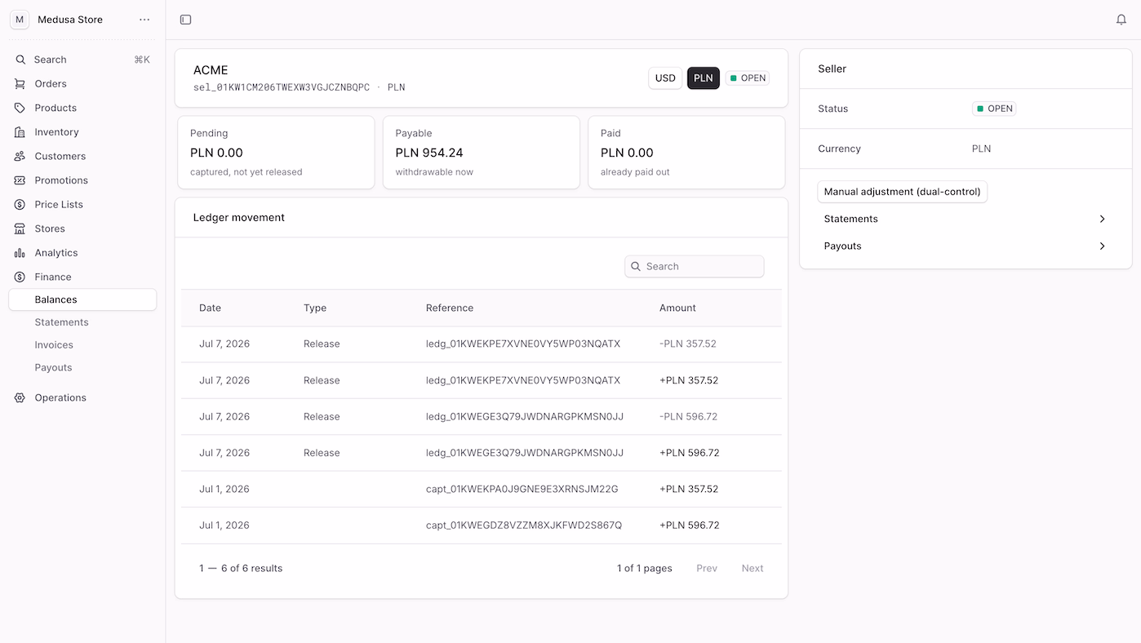Select the PLN currency toggle
Screen dimensions: 1141x643
tap(704, 78)
